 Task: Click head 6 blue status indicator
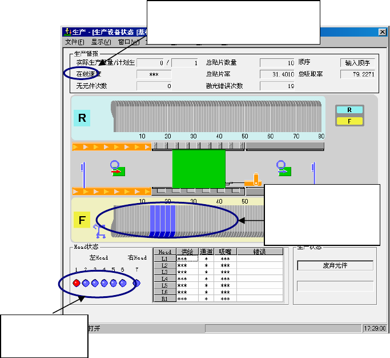point(123,283)
